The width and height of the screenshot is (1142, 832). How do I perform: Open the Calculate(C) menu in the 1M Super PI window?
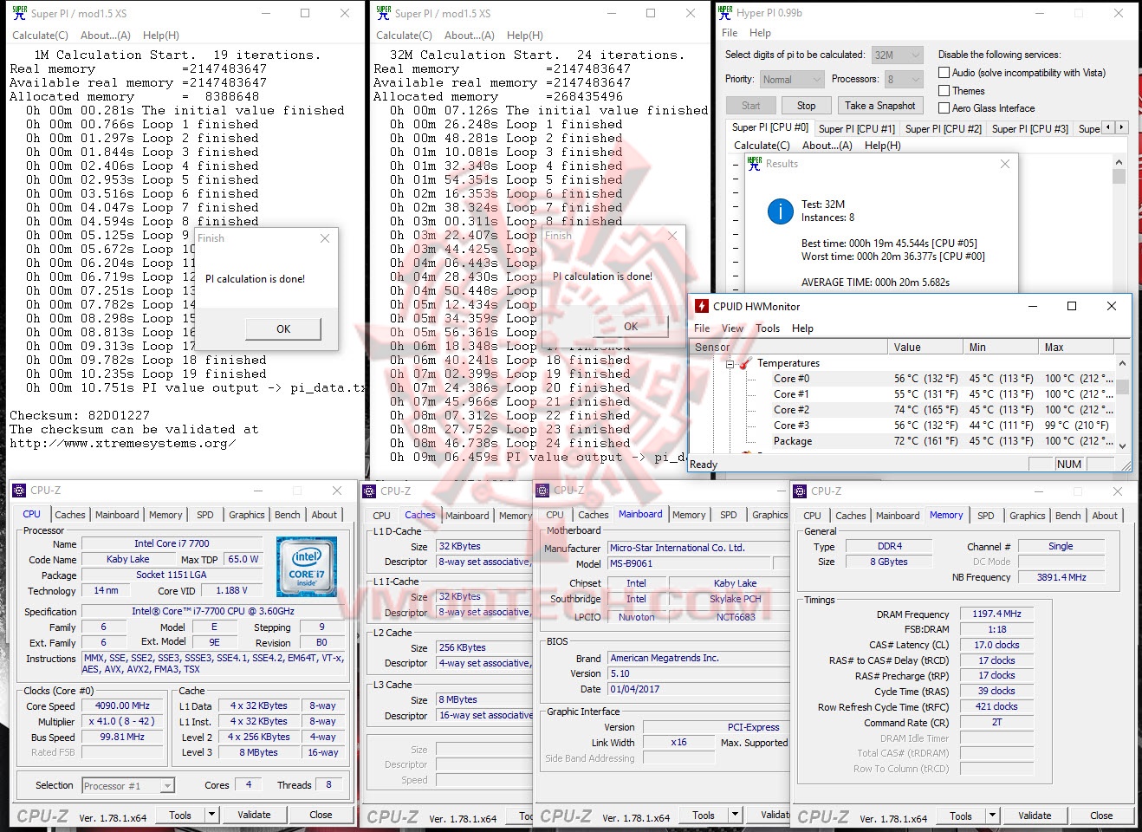click(x=40, y=36)
